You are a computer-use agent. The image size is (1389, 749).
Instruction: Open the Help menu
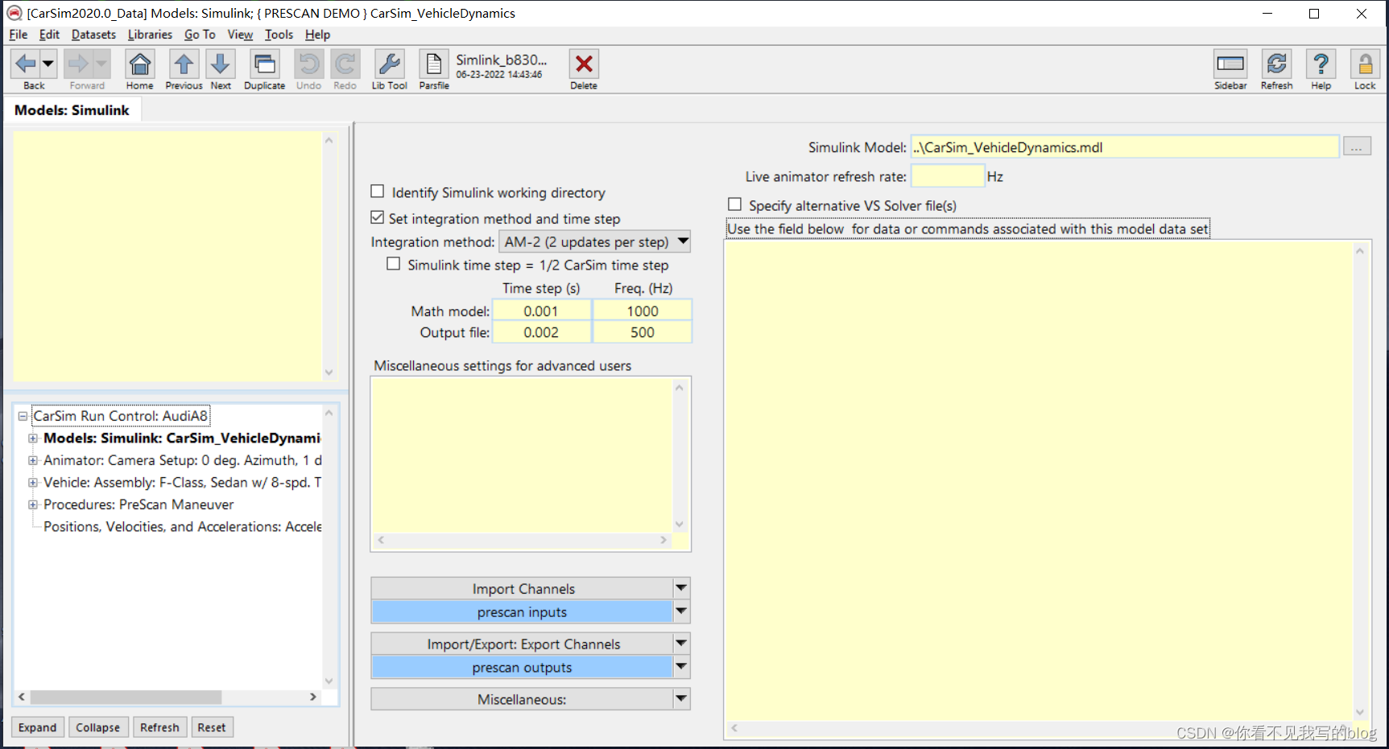pos(317,35)
